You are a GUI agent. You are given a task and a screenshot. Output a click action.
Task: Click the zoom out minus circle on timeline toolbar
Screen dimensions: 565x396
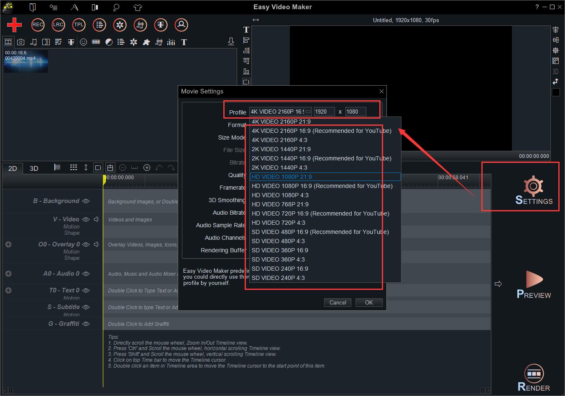[123, 168]
